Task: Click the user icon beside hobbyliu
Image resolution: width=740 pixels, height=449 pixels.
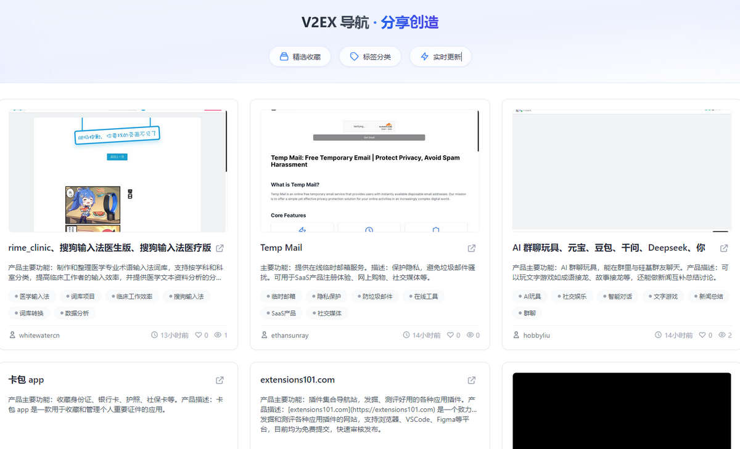Action: point(517,335)
